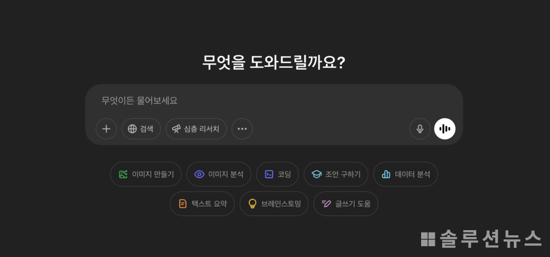550x257 pixels.
Task: Focus the 무엇이든 물어보세요 message field
Action: tap(274, 101)
